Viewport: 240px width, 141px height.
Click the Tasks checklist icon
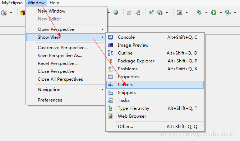point(110,100)
